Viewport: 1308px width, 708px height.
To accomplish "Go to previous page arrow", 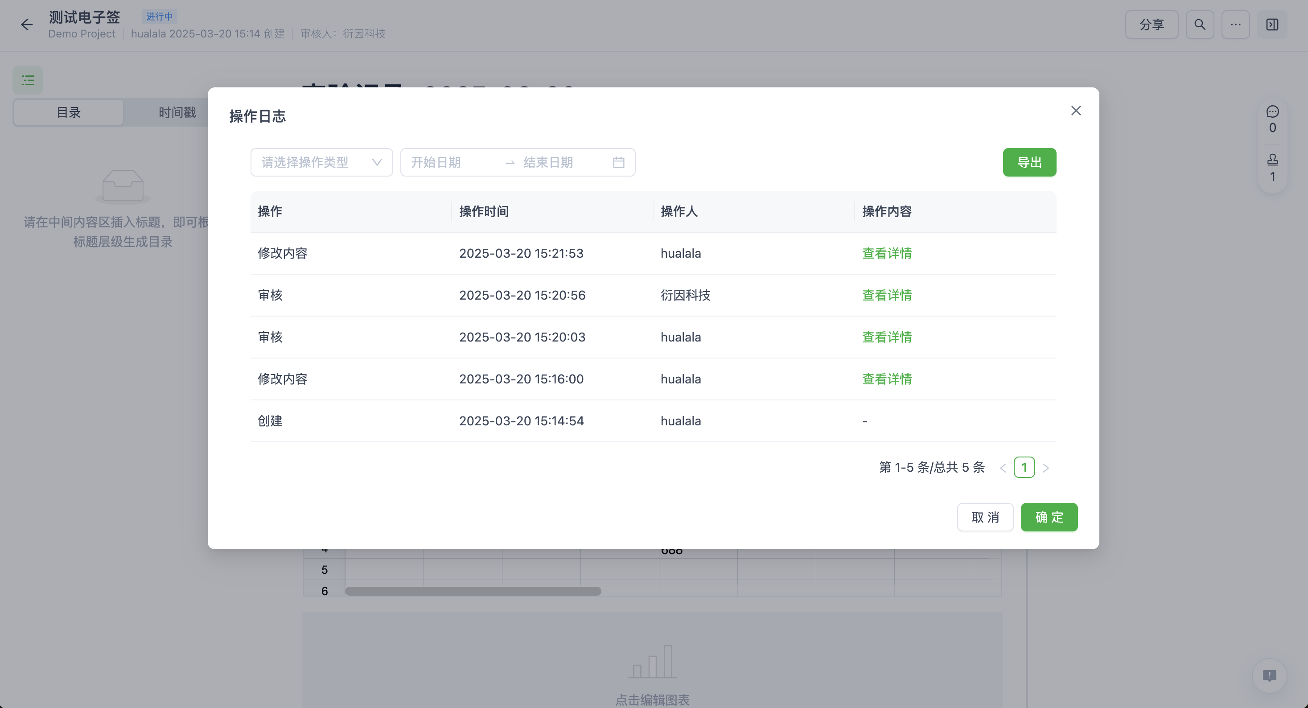I will pyautogui.click(x=1002, y=468).
